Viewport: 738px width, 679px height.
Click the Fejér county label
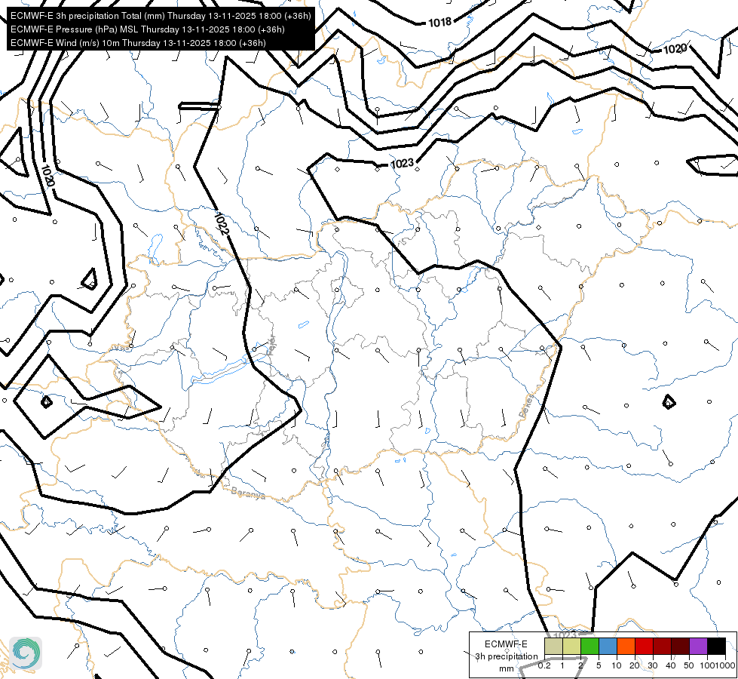click(x=271, y=345)
